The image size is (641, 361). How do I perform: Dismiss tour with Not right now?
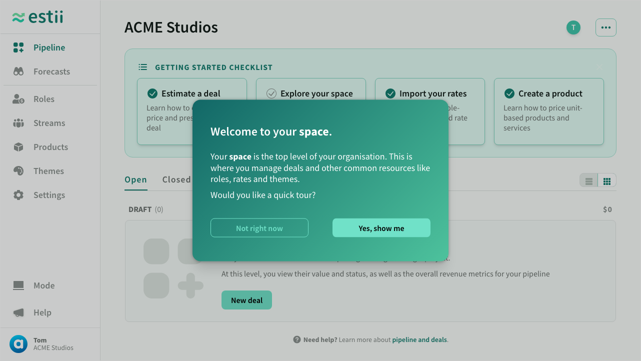coord(259,228)
